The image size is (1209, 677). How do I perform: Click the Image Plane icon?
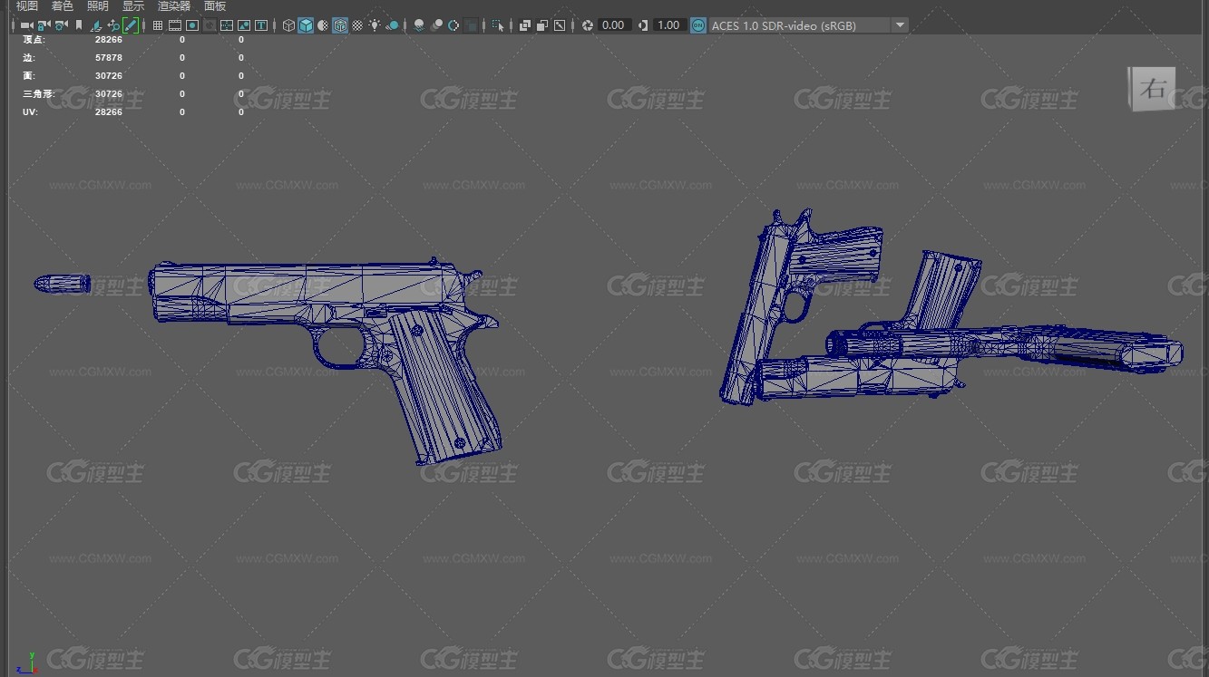[96, 25]
